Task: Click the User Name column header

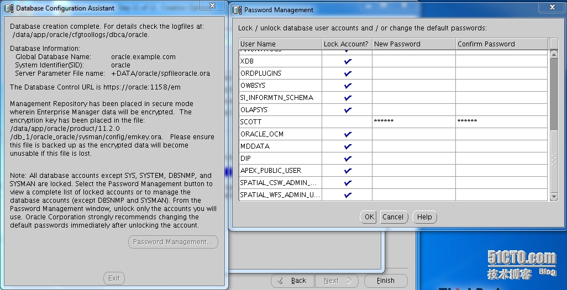Action: (280, 44)
